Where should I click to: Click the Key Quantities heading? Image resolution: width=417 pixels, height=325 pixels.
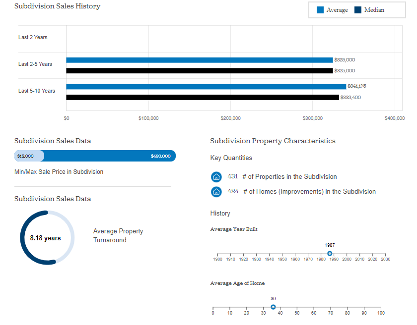[231, 158]
